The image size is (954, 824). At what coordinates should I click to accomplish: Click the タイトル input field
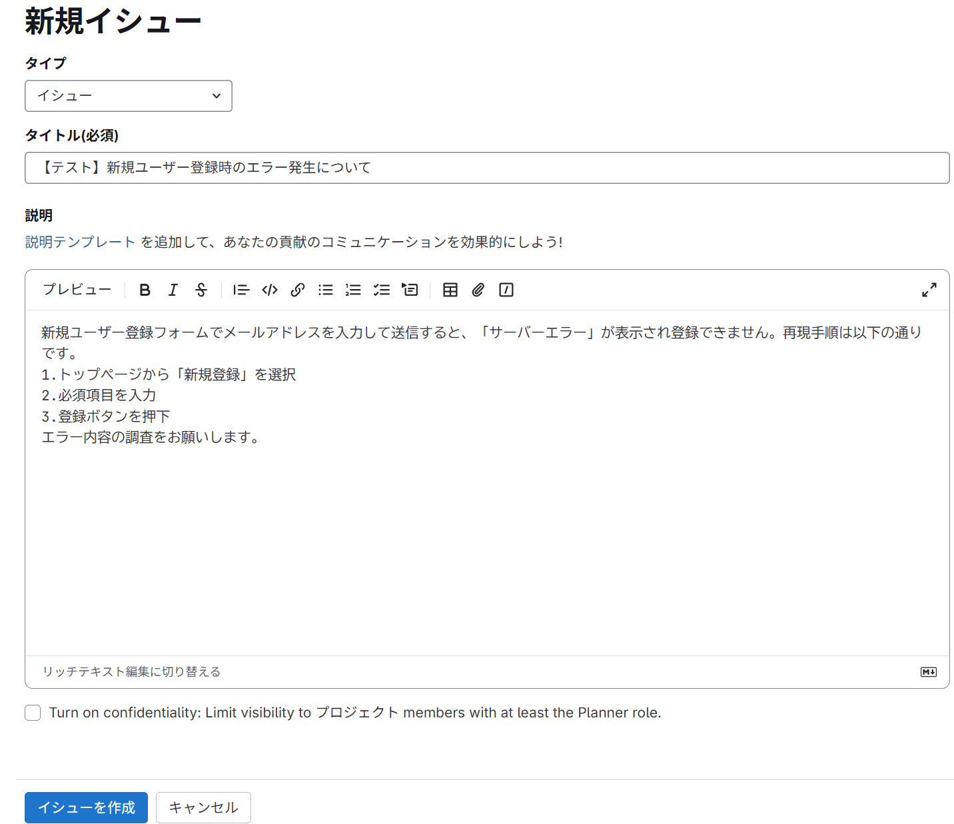click(x=487, y=168)
